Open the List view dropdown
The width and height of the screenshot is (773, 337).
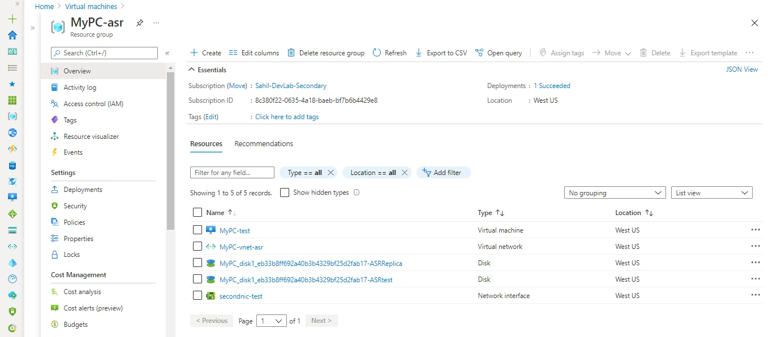click(711, 192)
